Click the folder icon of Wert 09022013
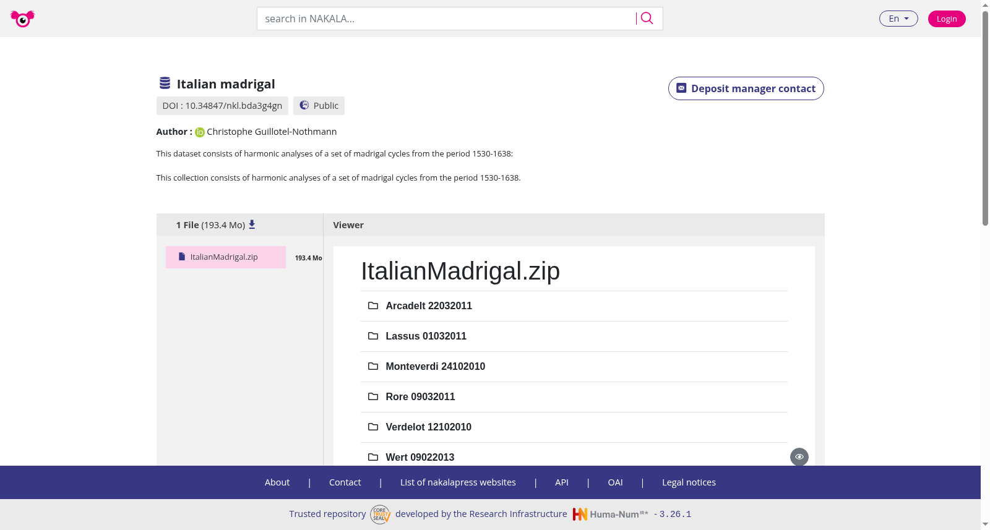 tap(373, 457)
